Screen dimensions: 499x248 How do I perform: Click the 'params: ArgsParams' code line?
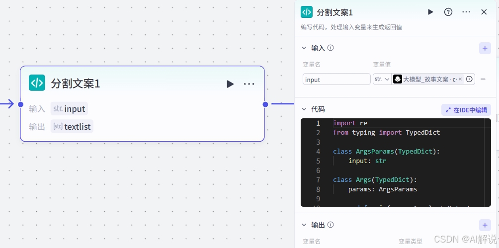(x=383, y=189)
